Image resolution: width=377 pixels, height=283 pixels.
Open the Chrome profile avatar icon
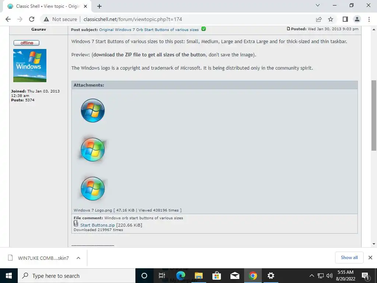coord(357,19)
